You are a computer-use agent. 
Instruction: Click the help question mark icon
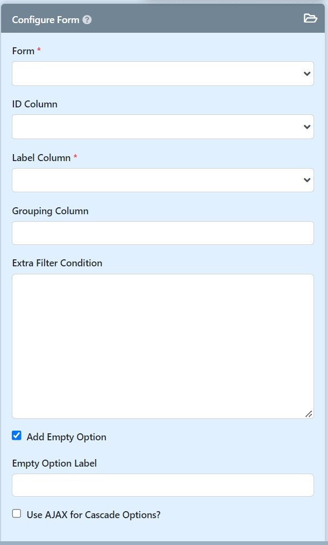tap(87, 20)
